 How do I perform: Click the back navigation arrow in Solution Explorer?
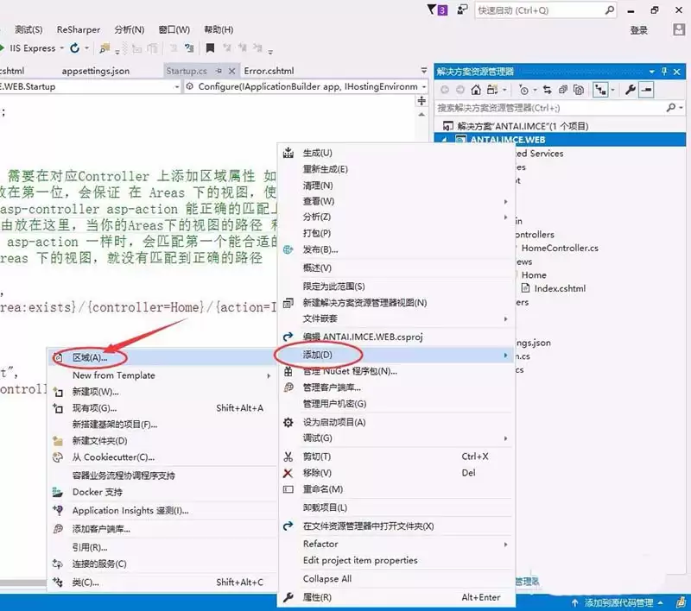[443, 89]
